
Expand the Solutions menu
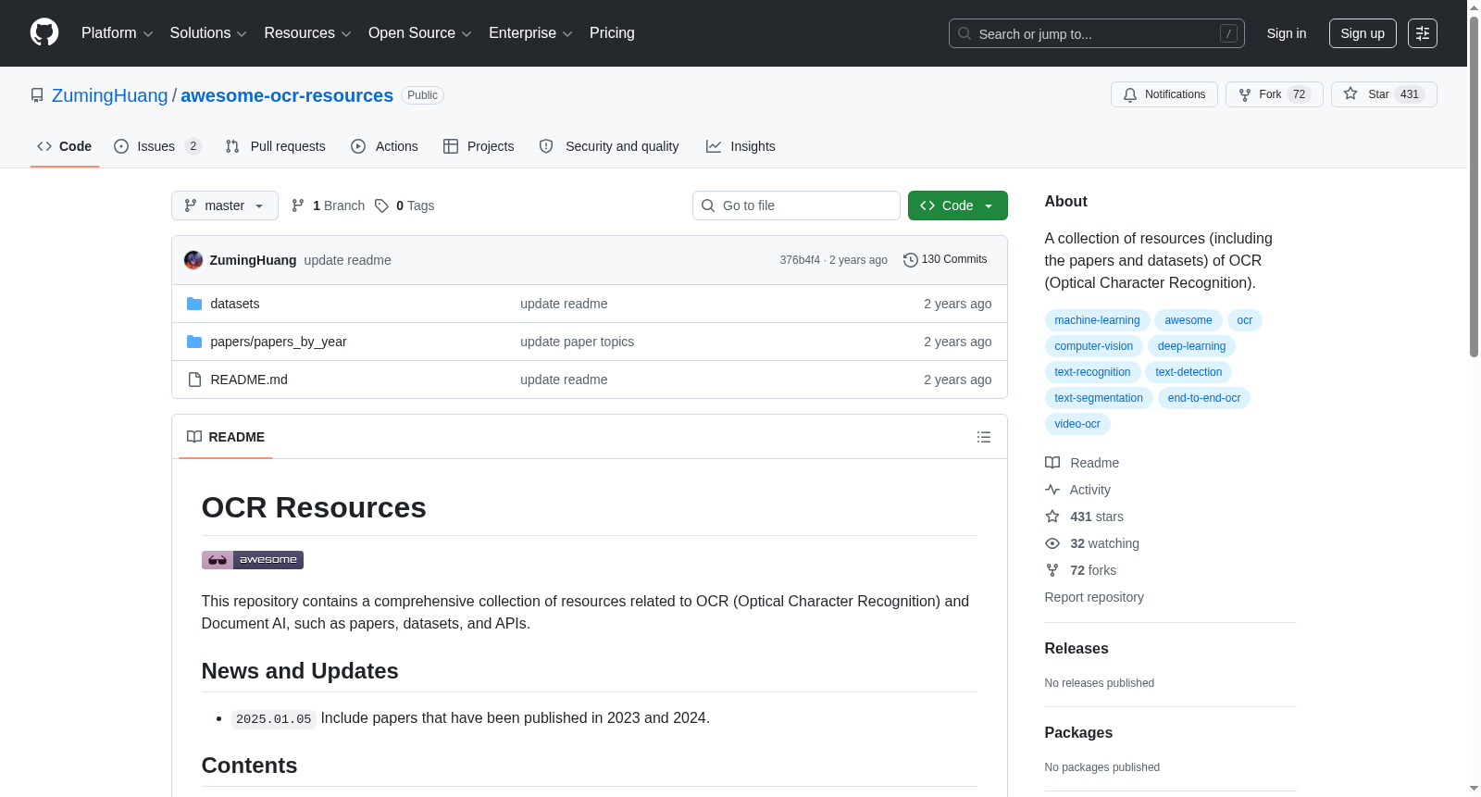click(x=208, y=33)
